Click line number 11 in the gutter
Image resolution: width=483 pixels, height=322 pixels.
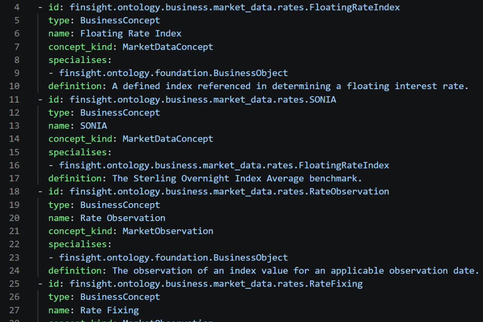pyautogui.click(x=14, y=99)
